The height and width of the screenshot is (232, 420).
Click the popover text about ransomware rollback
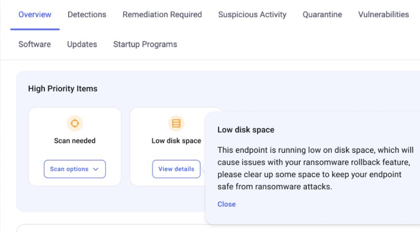click(x=315, y=168)
